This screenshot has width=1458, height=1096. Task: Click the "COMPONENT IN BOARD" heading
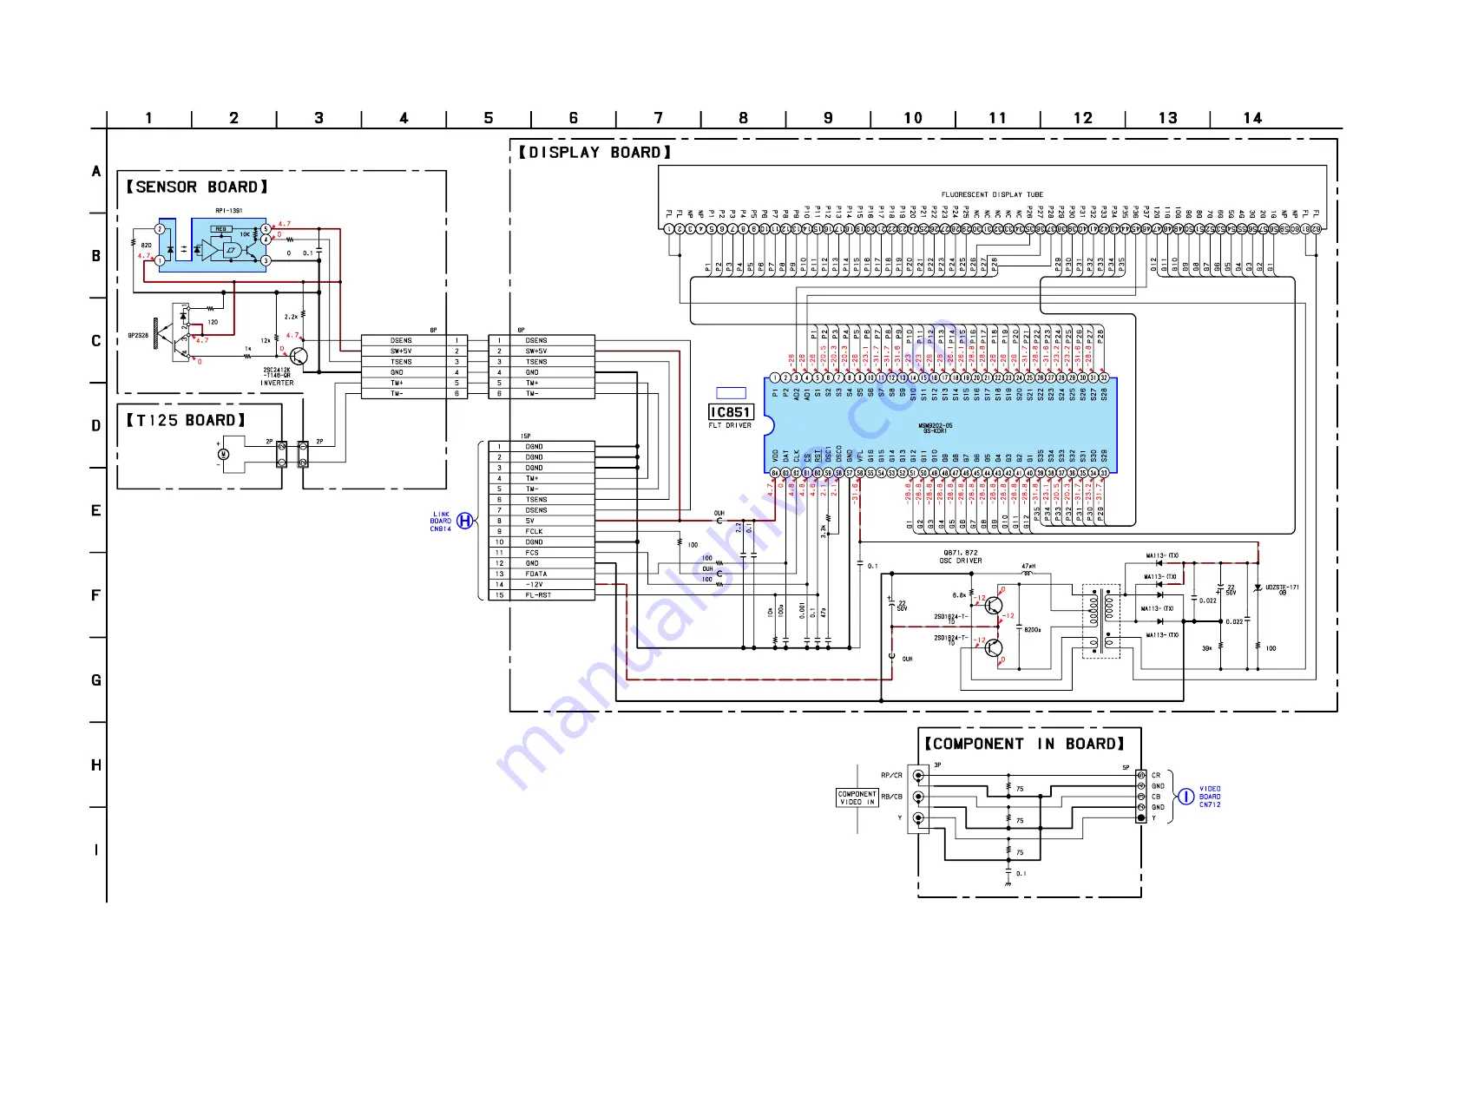pyautogui.click(x=1024, y=744)
